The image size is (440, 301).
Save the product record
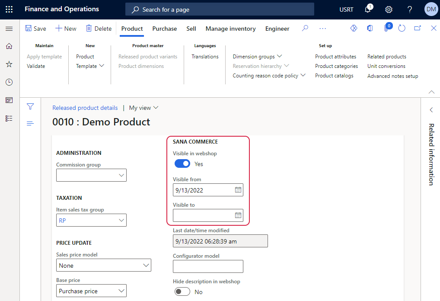pyautogui.click(x=35, y=28)
